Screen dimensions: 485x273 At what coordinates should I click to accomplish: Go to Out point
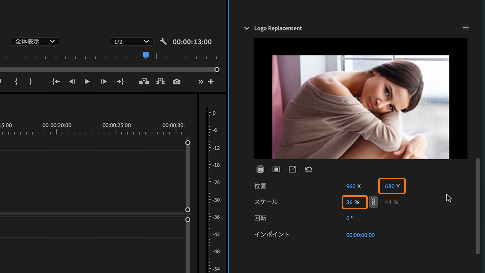coord(120,82)
